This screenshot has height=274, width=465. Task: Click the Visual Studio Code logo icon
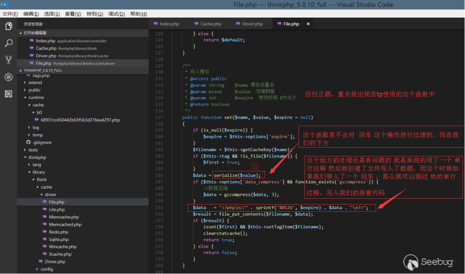tap(4, 5)
